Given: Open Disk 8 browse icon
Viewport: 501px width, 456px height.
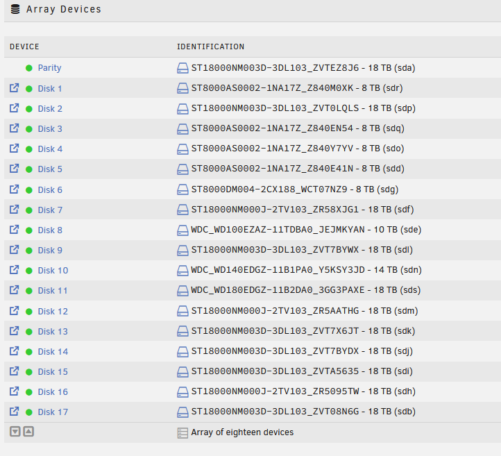Looking at the screenshot, I should click(14, 230).
